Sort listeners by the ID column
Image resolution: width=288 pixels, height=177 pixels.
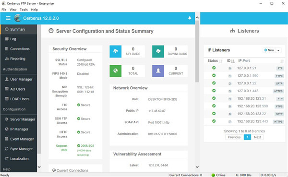(230, 61)
